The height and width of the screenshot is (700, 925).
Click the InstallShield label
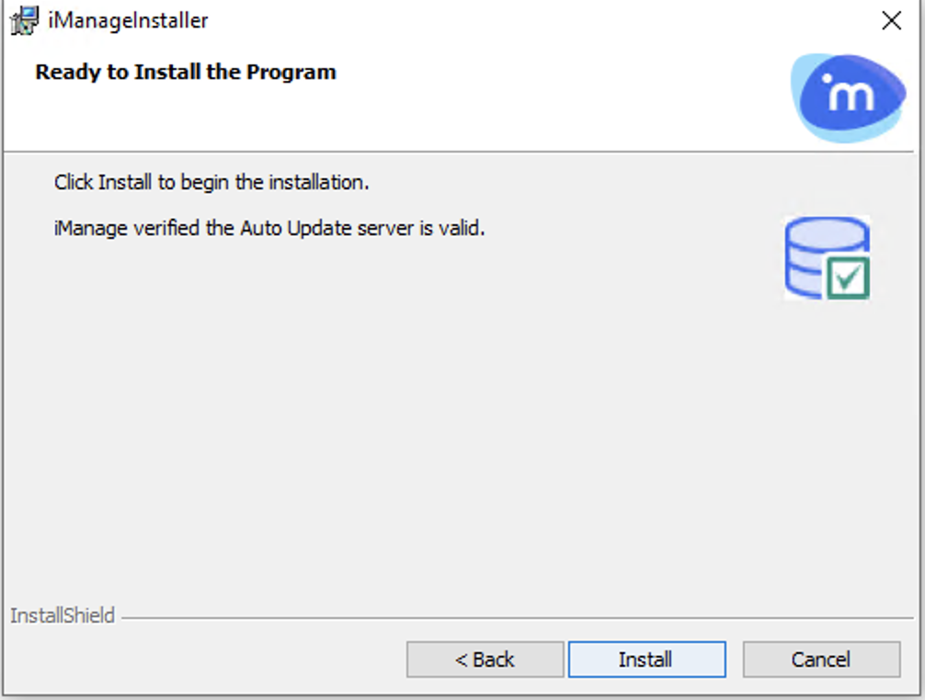pyautogui.click(x=63, y=615)
